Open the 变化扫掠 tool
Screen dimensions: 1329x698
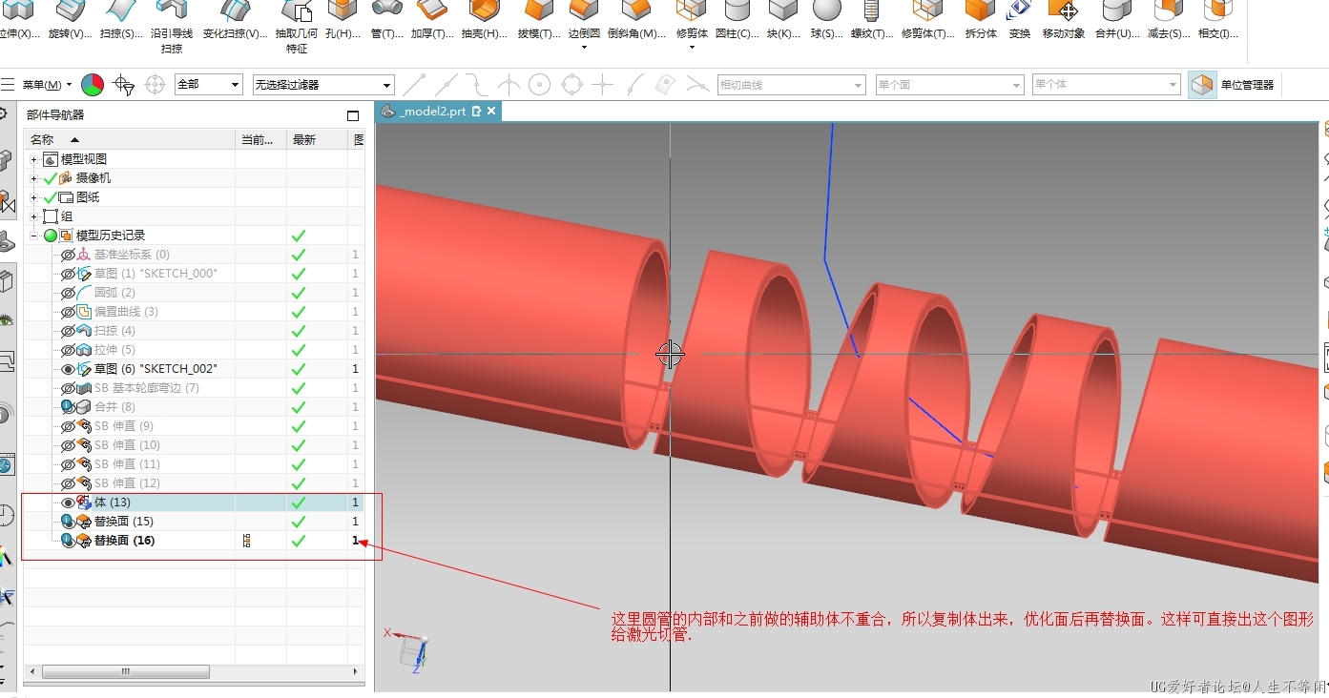[x=235, y=21]
